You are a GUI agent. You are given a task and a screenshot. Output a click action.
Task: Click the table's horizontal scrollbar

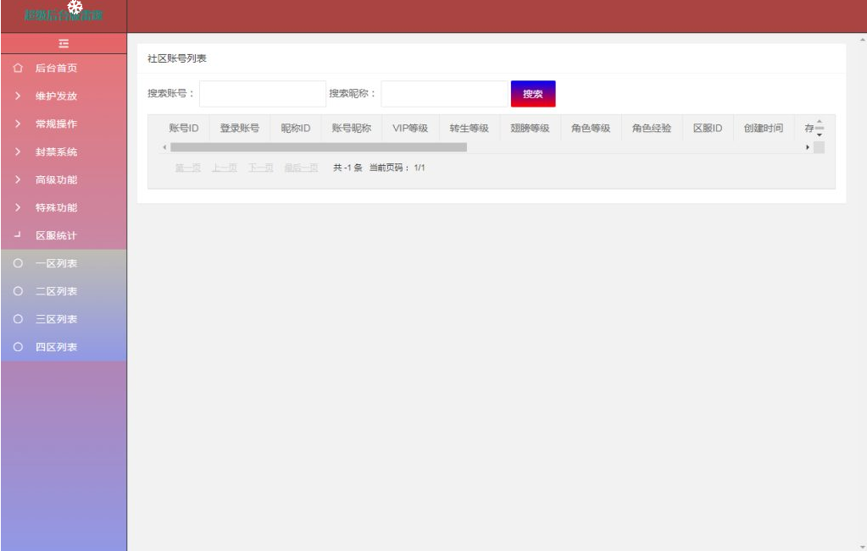318,147
